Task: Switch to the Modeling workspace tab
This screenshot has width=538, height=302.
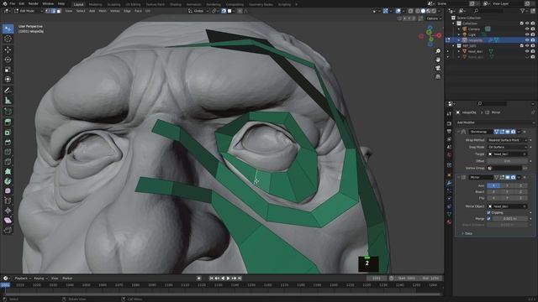Action: (95, 4)
